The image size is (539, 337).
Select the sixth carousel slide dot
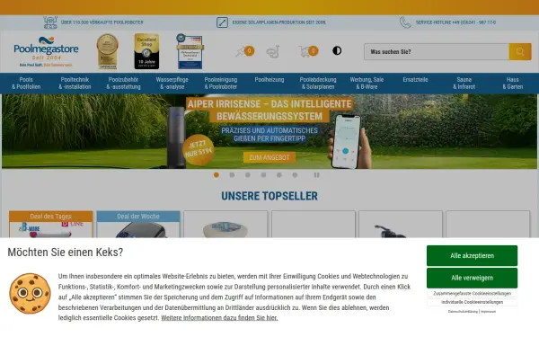295,175
